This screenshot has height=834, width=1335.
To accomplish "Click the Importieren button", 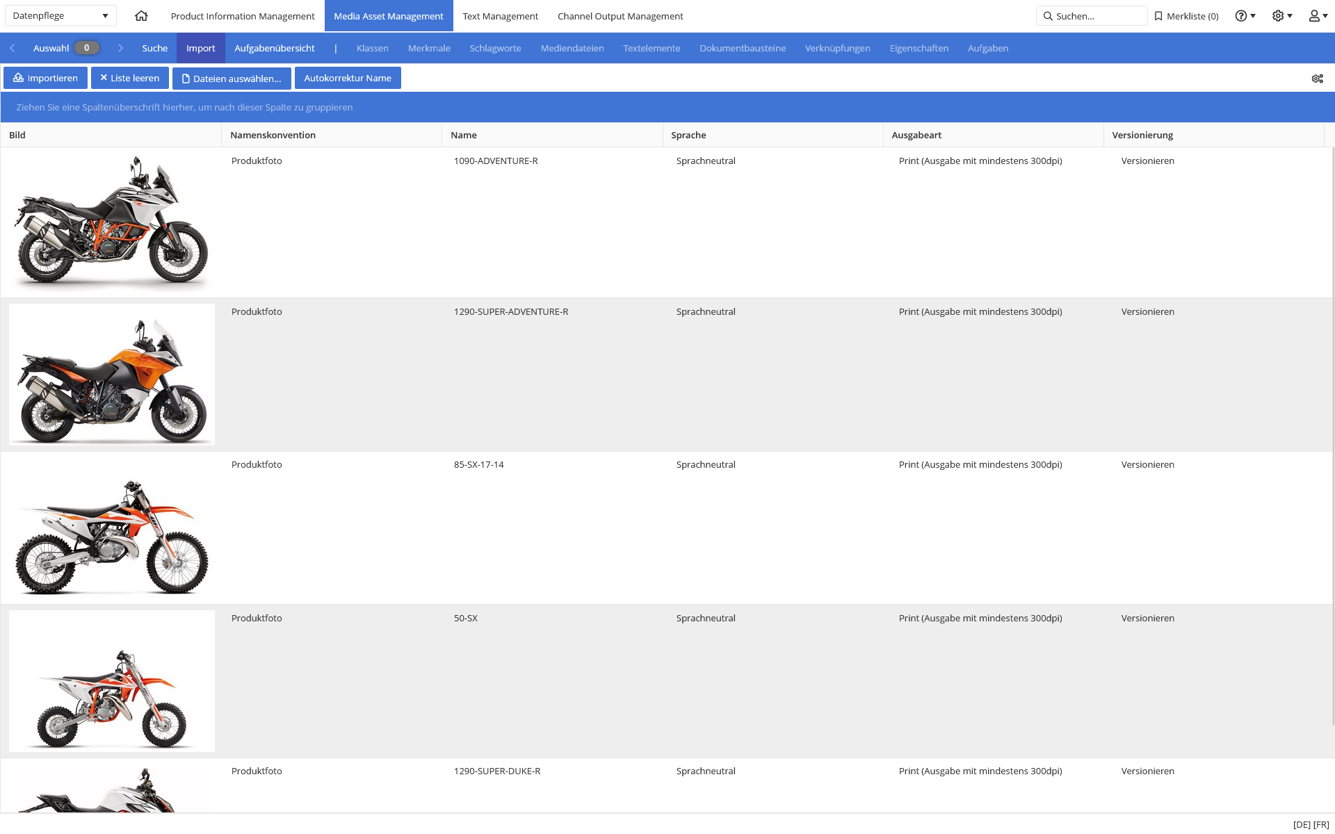I will pyautogui.click(x=46, y=78).
